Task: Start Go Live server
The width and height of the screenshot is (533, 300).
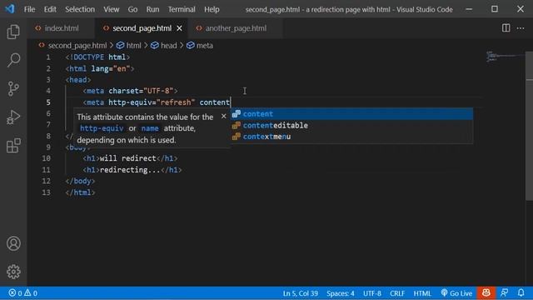Action: [x=456, y=292]
